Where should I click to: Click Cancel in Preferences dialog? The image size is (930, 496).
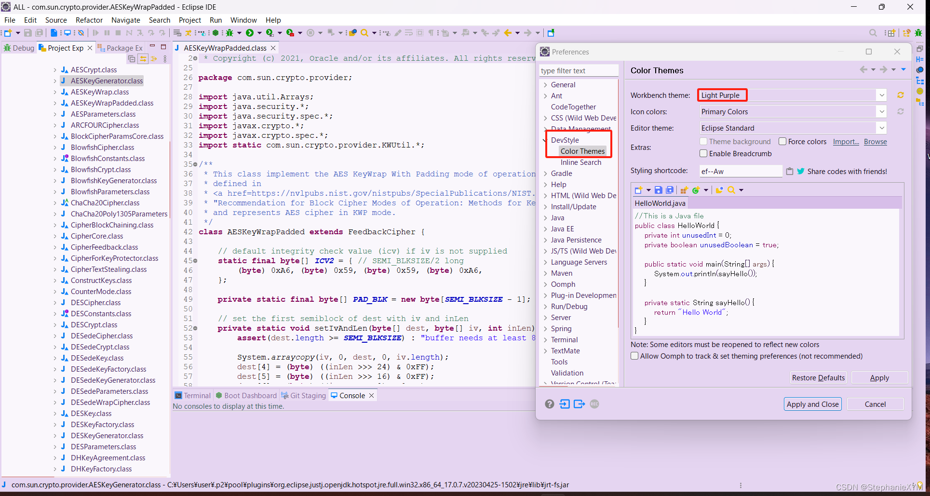click(x=875, y=404)
